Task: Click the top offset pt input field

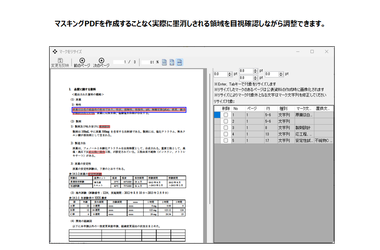Action: (x=246, y=71)
